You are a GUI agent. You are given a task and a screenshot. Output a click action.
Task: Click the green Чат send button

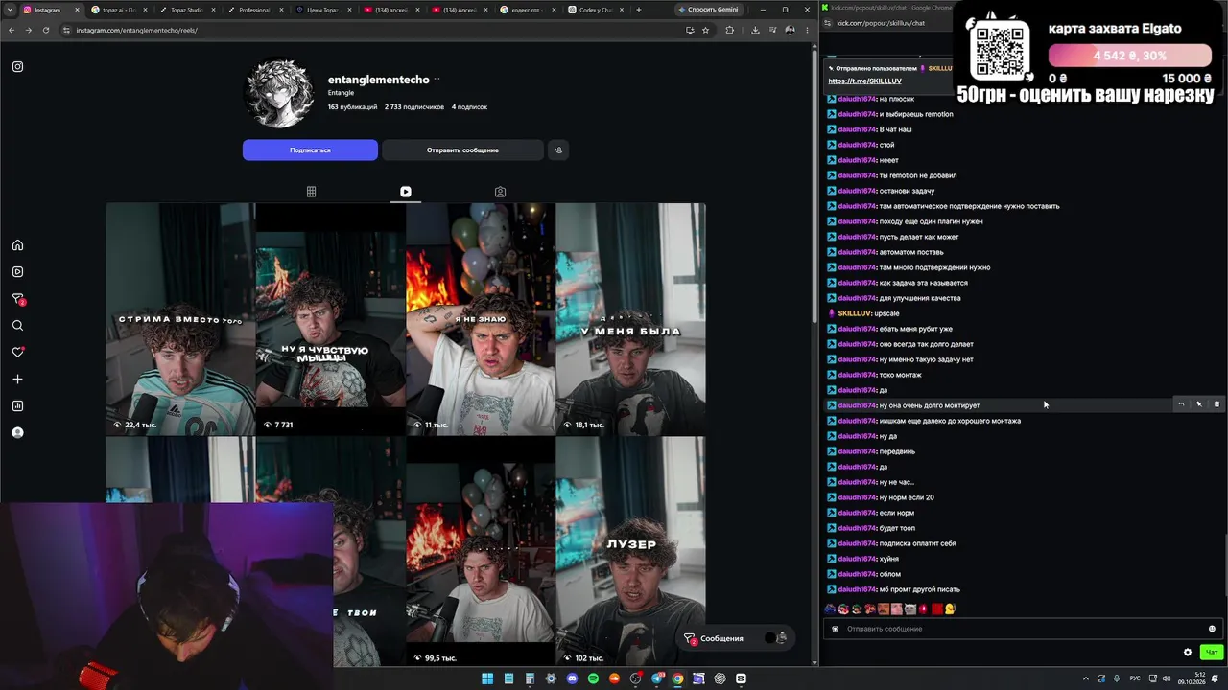[1212, 653]
